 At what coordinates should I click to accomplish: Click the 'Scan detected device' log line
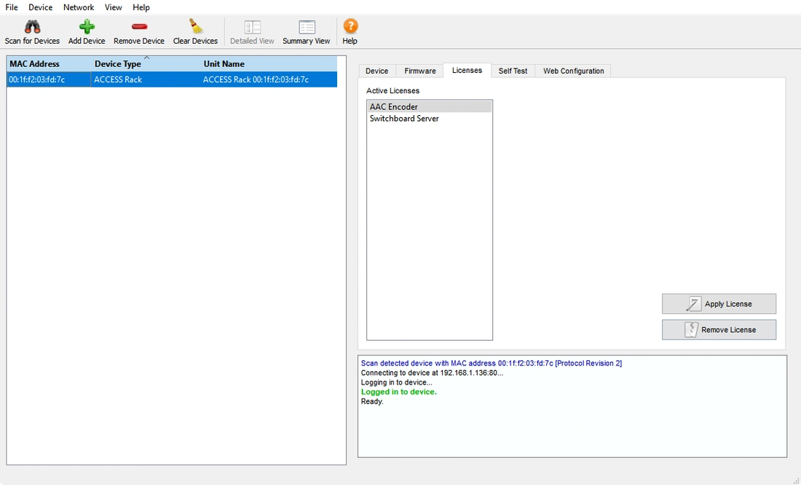click(x=491, y=363)
